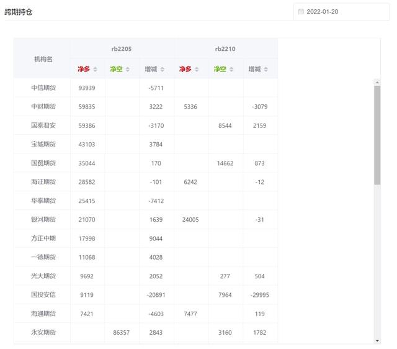Click the value 11068 for 一德期货

point(87,257)
